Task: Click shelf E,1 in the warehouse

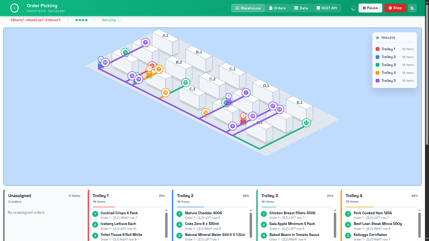Action: click(x=299, y=109)
